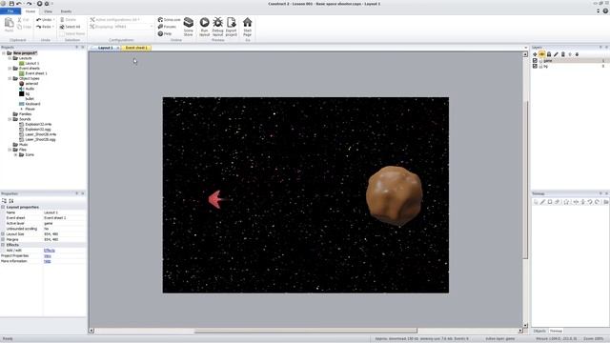The image size is (610, 343).
Task: Click the quick access redo arrow
Action: [x=29, y=4]
